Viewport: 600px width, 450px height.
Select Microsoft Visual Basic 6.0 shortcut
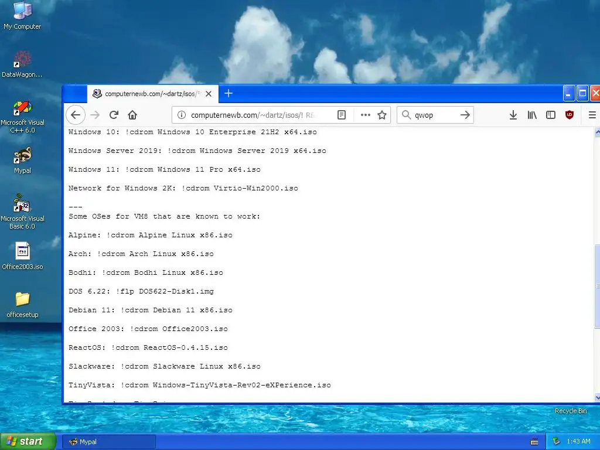22,212
